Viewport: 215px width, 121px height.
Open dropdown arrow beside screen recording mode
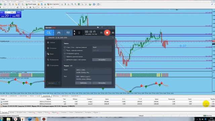point(53,33)
